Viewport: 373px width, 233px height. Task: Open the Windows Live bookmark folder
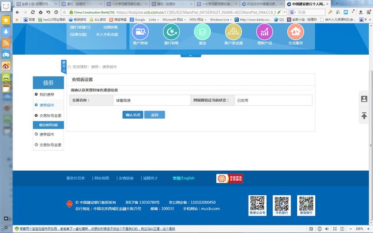pos(221,19)
